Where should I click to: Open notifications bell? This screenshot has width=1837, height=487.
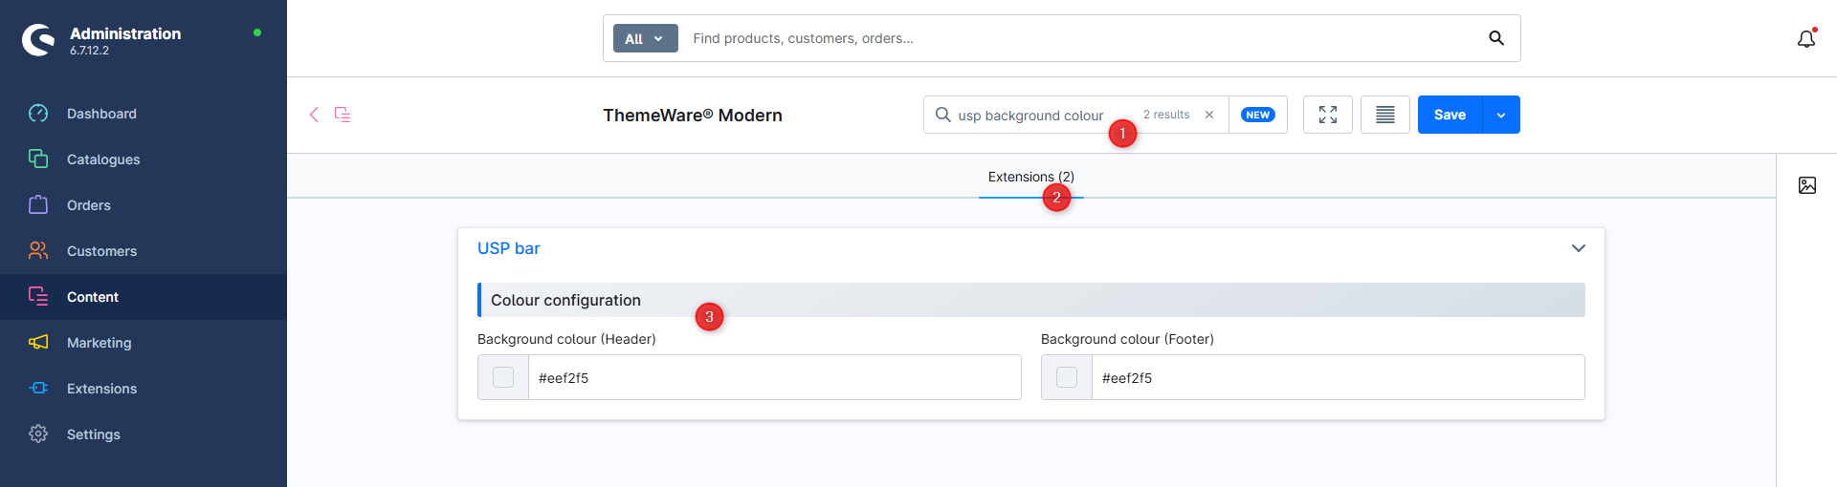pos(1806,39)
